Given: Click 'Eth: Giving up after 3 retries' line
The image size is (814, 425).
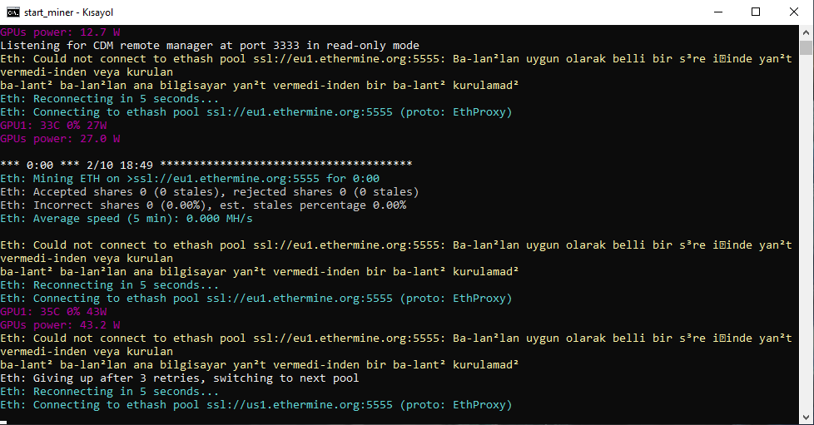Looking at the screenshot, I should [x=180, y=378].
